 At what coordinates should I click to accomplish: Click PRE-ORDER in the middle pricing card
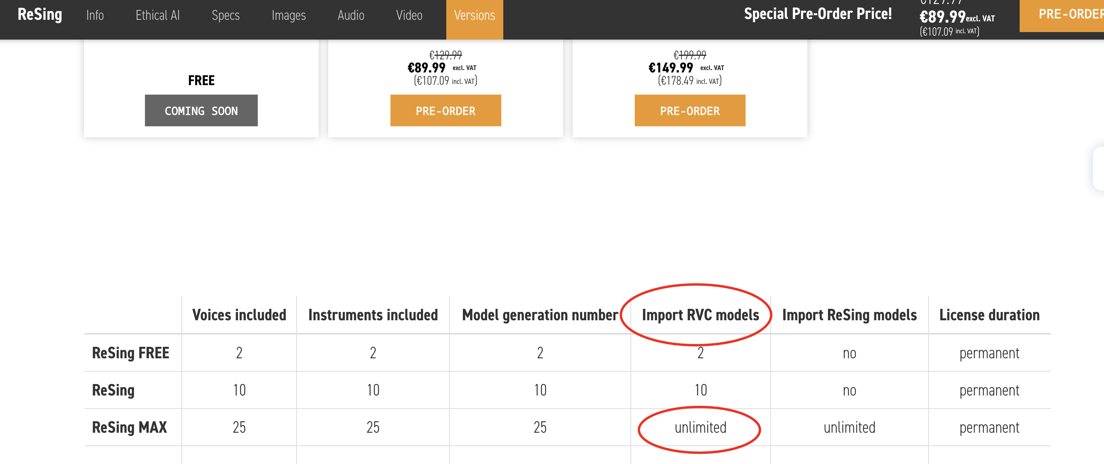(x=445, y=110)
